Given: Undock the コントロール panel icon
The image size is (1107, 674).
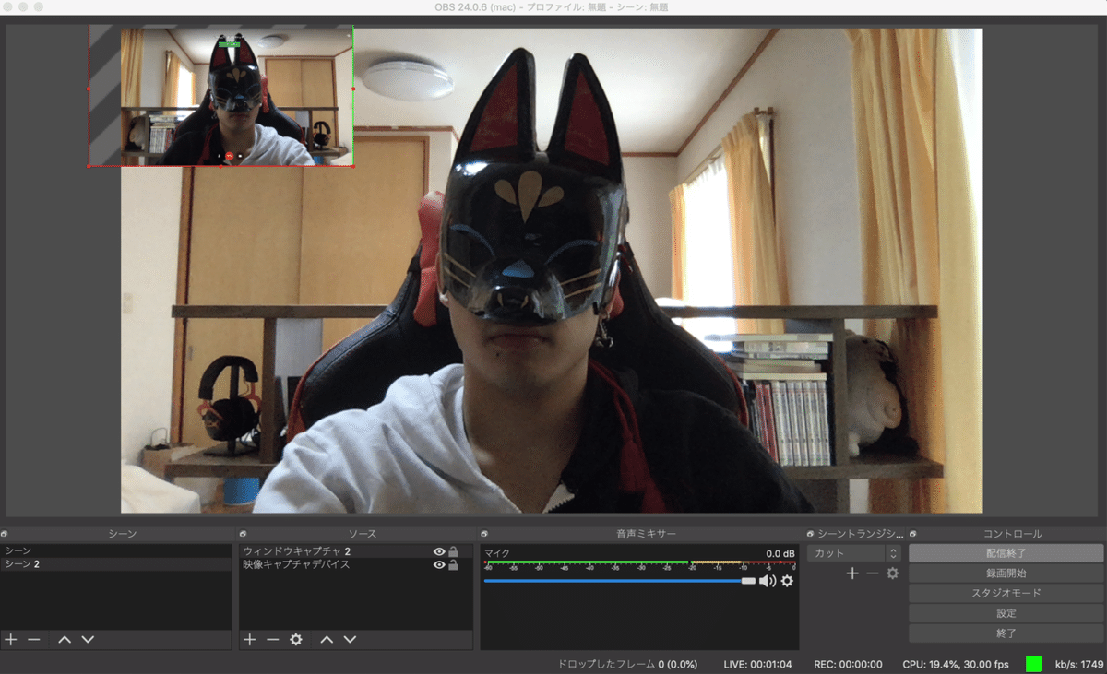Looking at the screenshot, I should point(913,534).
